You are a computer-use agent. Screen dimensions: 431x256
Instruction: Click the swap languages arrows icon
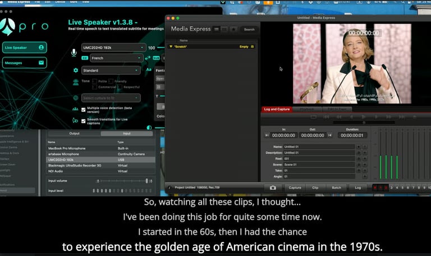point(148,58)
